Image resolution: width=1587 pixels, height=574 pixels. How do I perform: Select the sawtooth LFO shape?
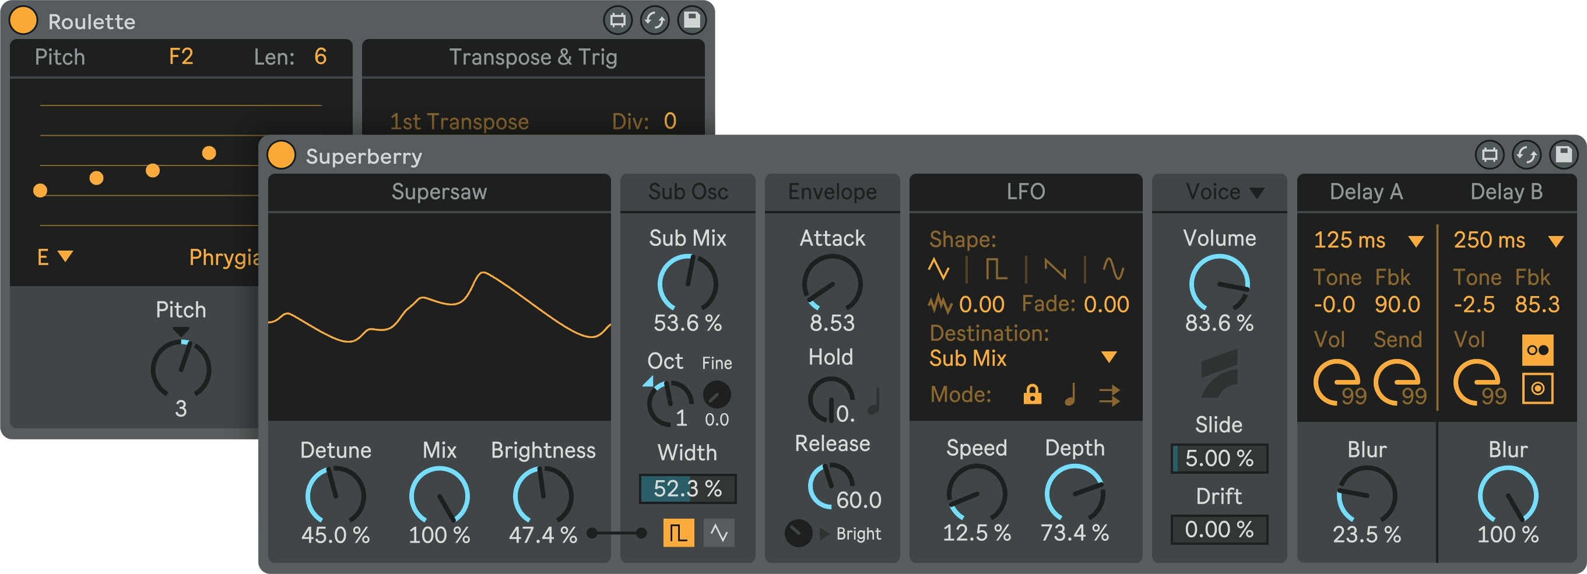[1055, 270]
